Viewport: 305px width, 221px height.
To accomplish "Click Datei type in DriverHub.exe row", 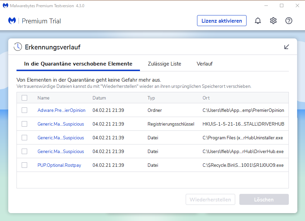I will 153,151.
